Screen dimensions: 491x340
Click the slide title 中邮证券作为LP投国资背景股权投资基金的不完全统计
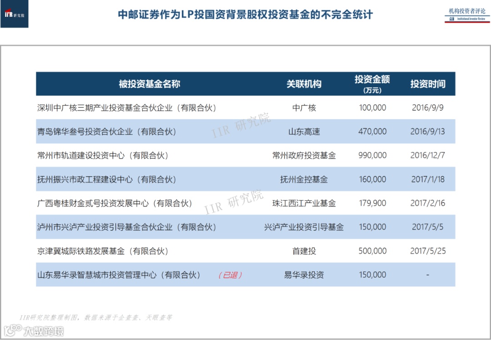(x=245, y=15)
